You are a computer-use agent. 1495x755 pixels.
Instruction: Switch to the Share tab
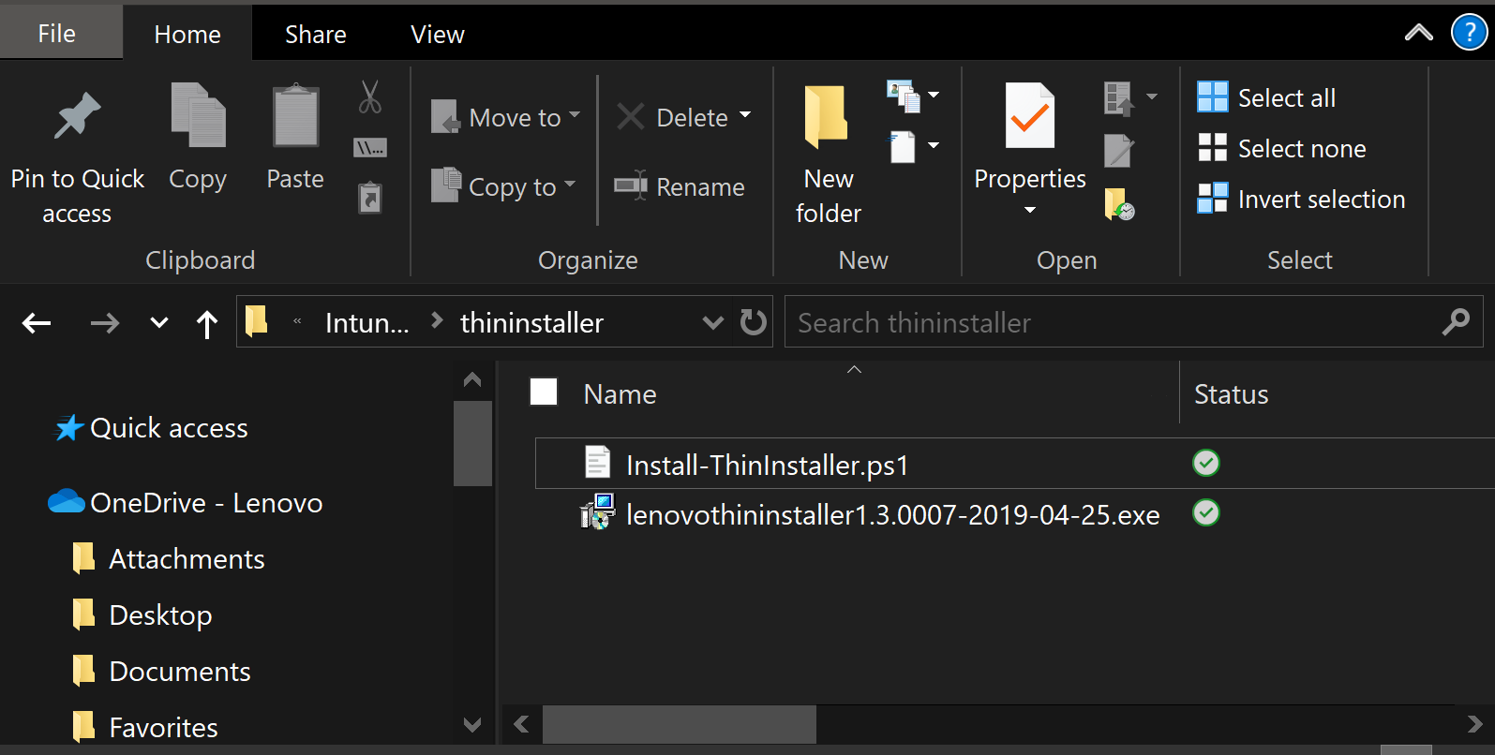[x=316, y=35]
